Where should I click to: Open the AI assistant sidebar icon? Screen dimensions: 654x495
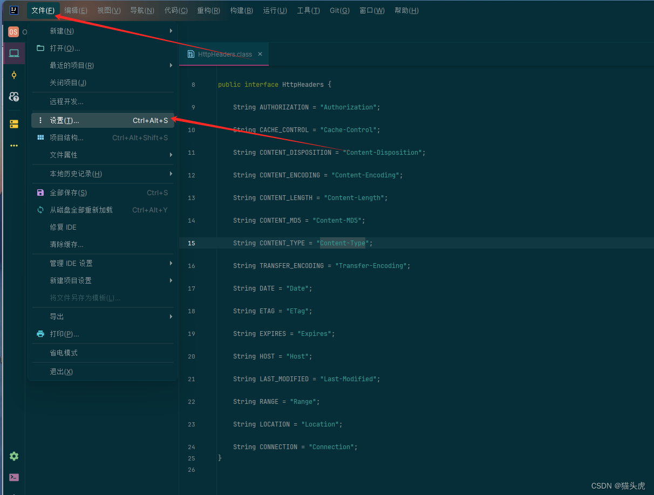coord(14,97)
